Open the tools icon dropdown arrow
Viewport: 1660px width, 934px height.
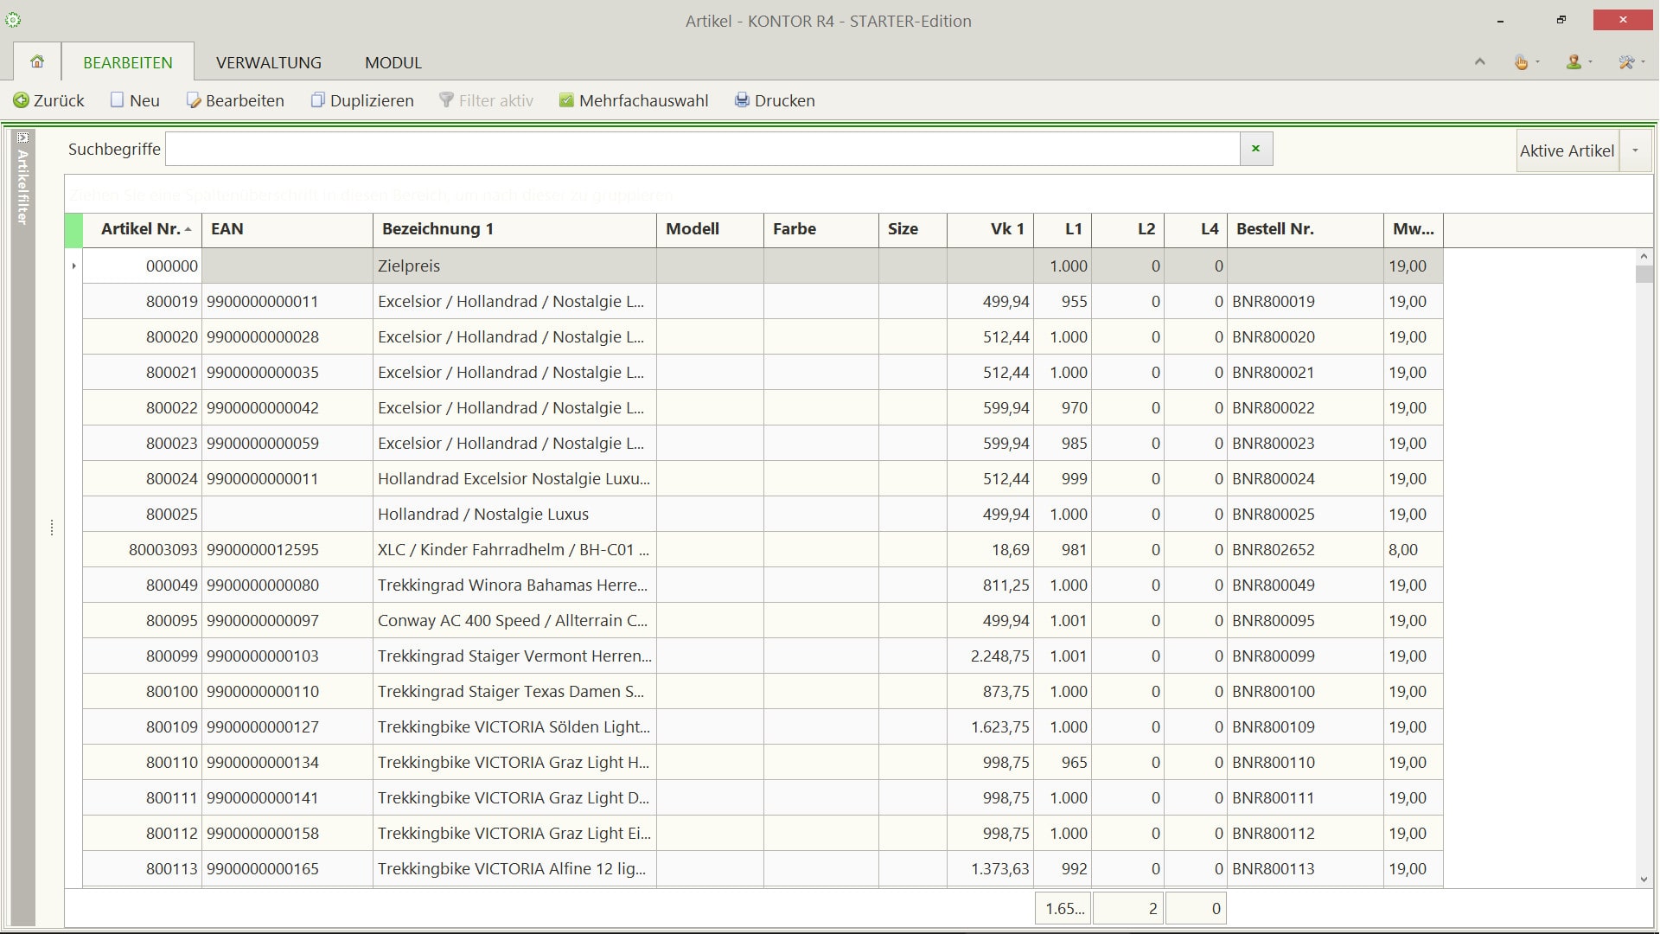click(1643, 62)
